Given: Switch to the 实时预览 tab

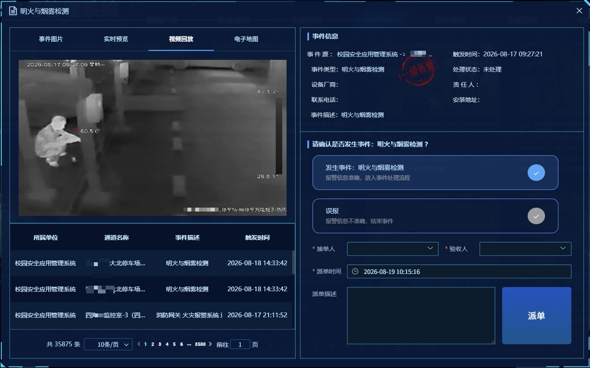Looking at the screenshot, I should (x=116, y=39).
